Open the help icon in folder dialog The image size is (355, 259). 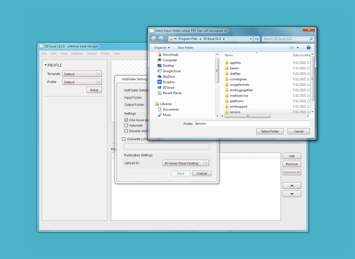coord(308,48)
